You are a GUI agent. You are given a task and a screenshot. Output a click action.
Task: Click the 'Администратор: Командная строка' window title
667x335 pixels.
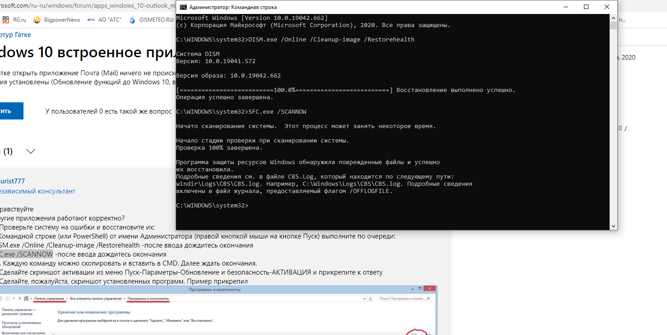click(x=233, y=7)
